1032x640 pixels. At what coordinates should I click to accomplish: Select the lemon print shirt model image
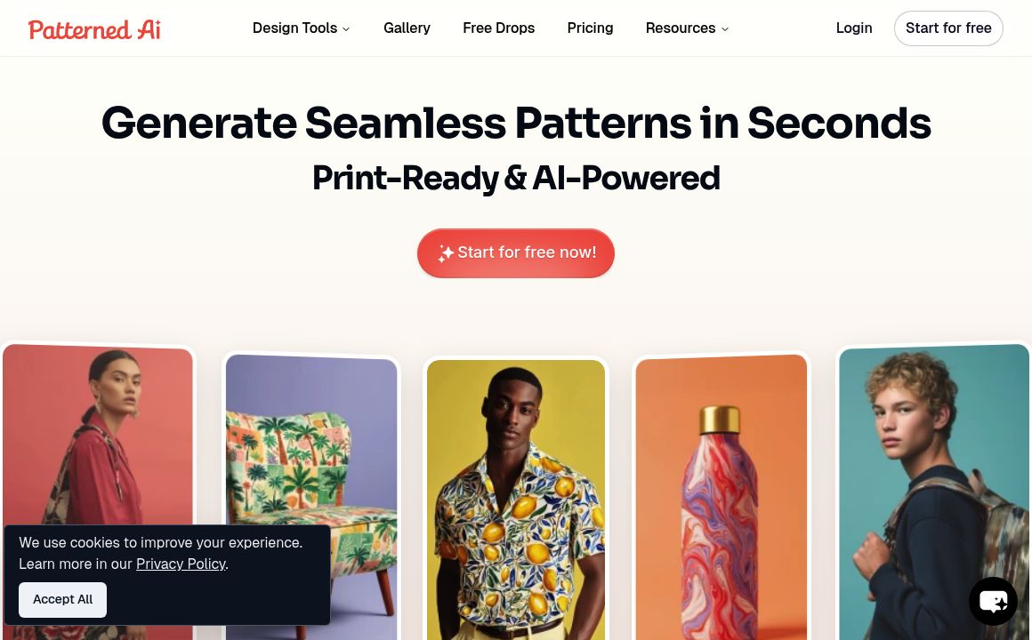click(x=515, y=500)
